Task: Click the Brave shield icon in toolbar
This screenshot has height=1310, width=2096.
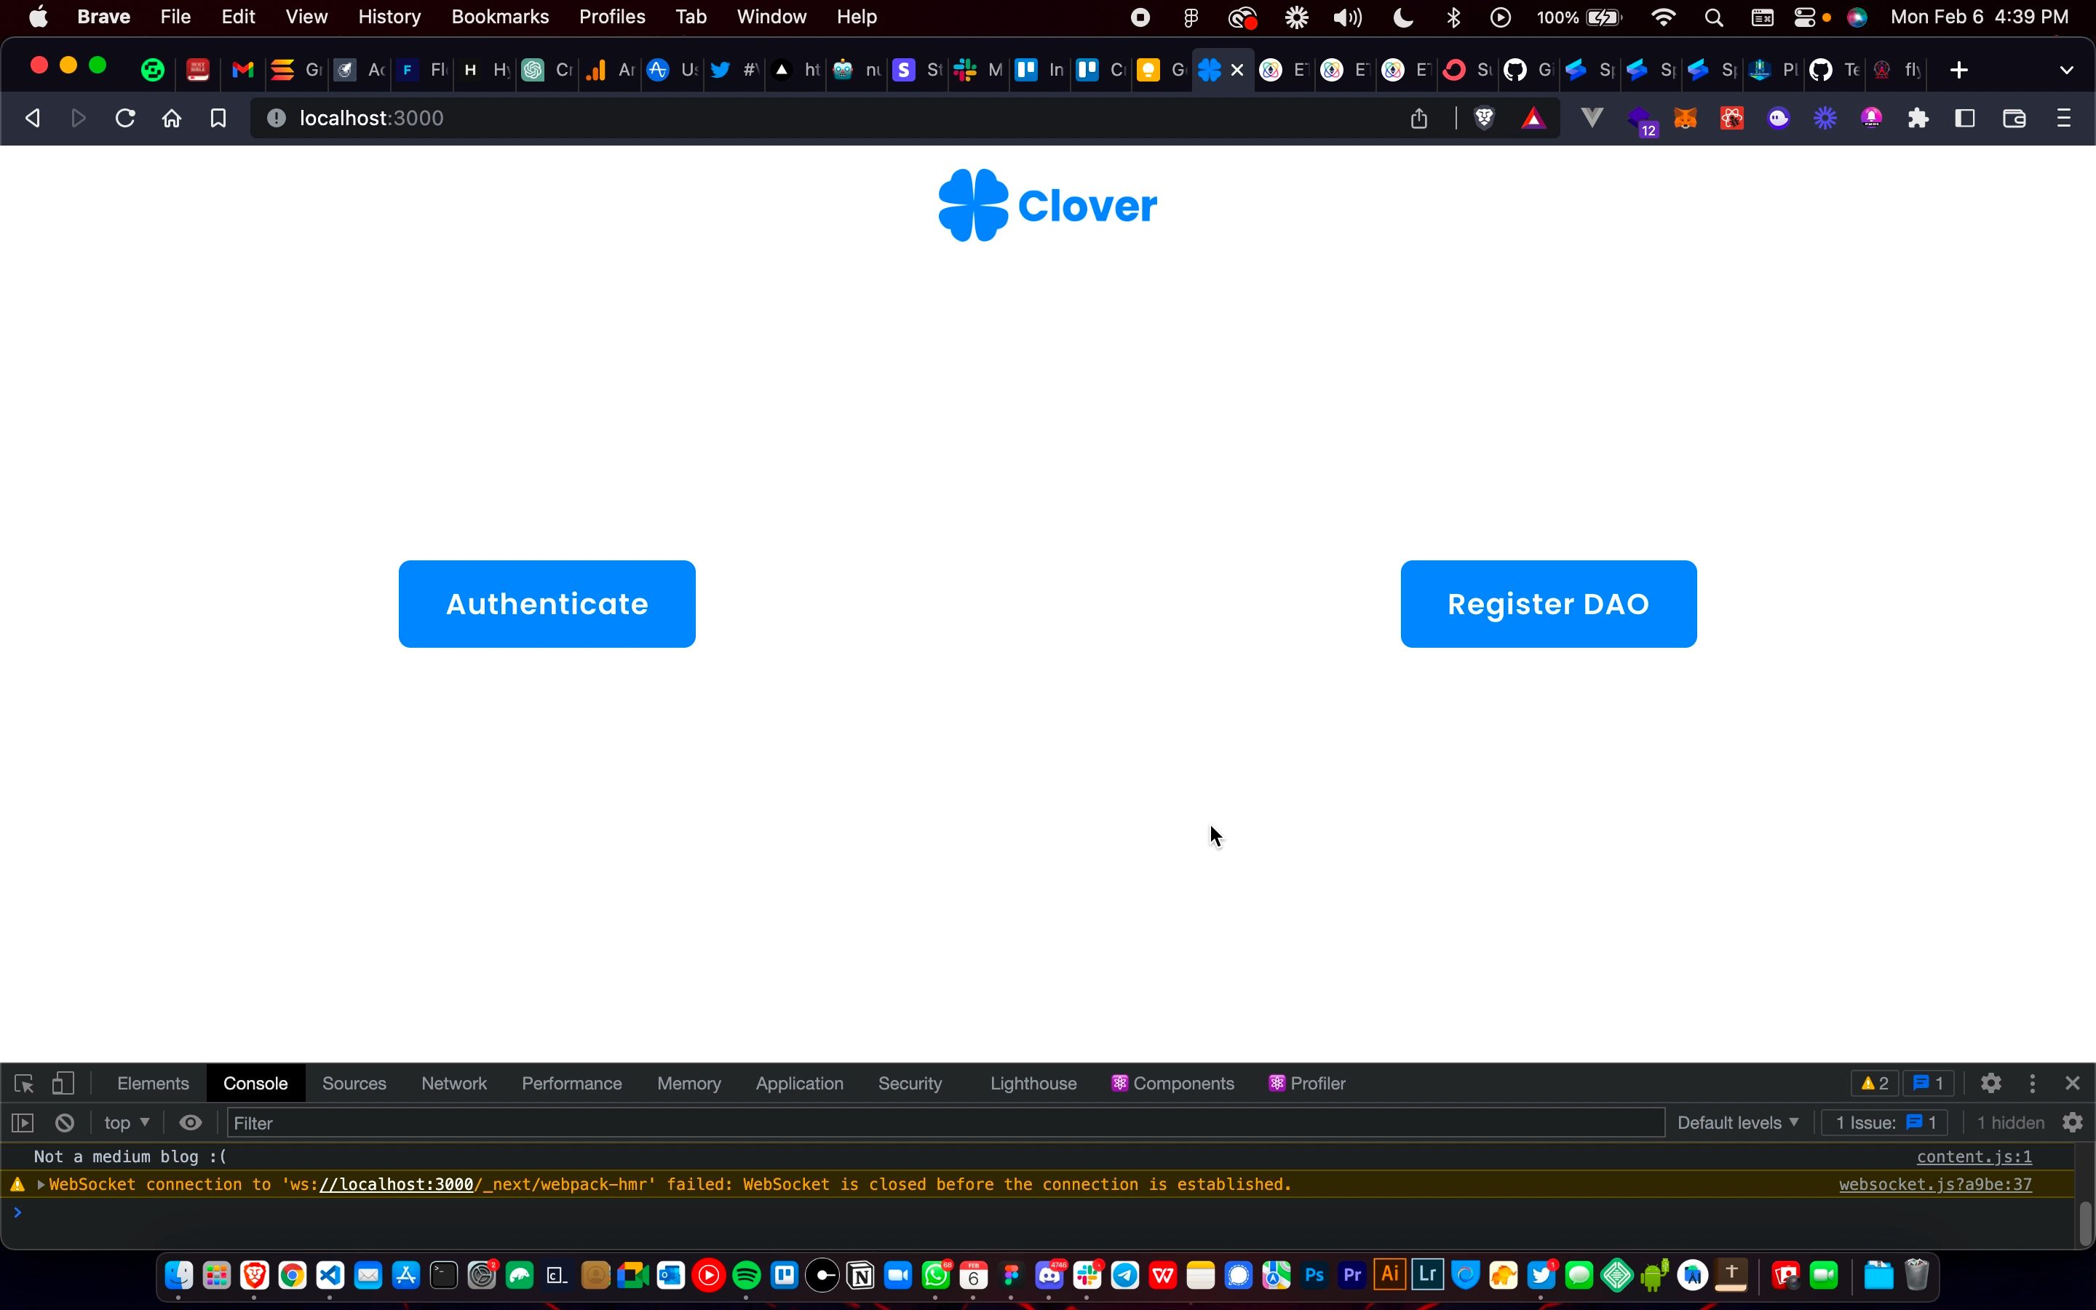Action: pos(1483,118)
